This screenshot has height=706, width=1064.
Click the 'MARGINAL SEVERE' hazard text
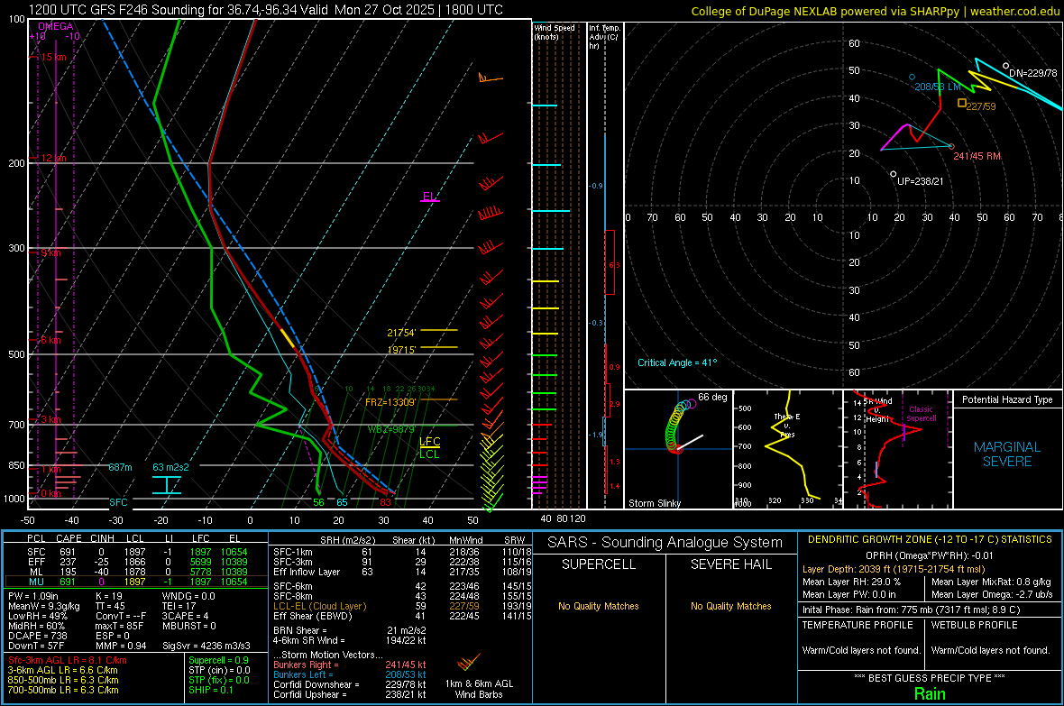[x=1007, y=454]
